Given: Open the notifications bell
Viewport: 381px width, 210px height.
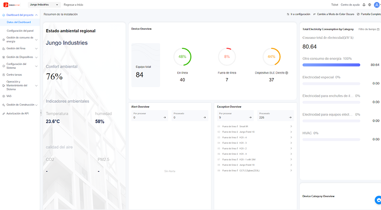Looking at the screenshot, I should [364, 5].
